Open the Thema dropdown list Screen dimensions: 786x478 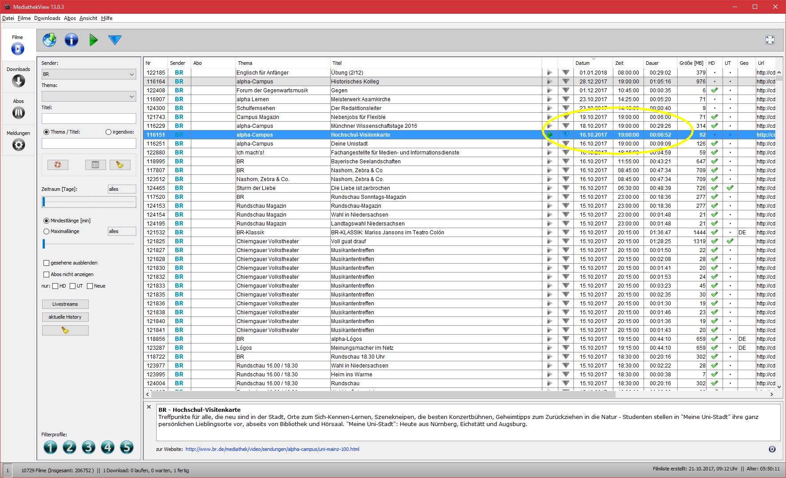89,96
